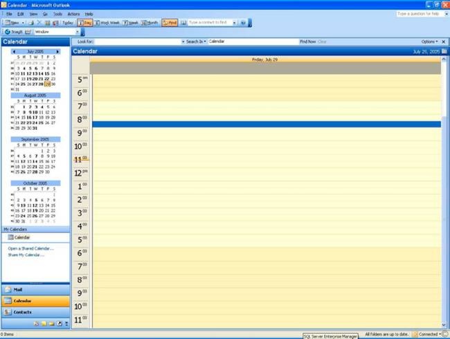Viewport: 450px width, 339px height.
Task: Switch to Work Week view
Action: [107, 23]
